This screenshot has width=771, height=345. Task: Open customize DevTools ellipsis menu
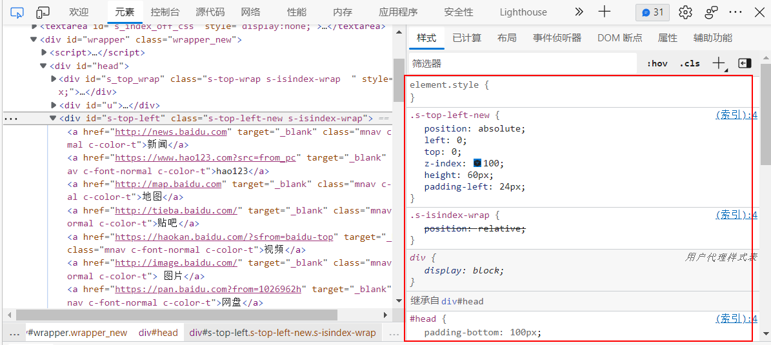pos(736,12)
